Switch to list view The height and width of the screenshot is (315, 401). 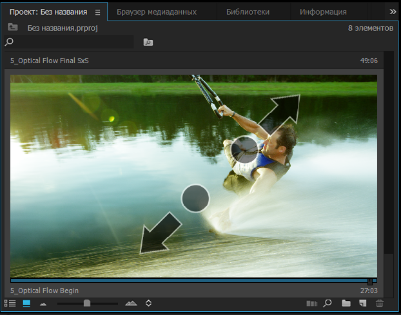tap(10, 303)
